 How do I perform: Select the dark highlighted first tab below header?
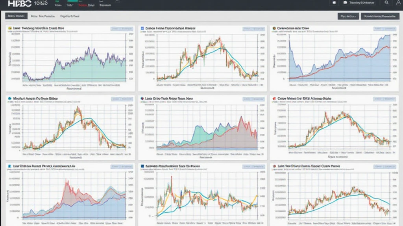pos(16,16)
